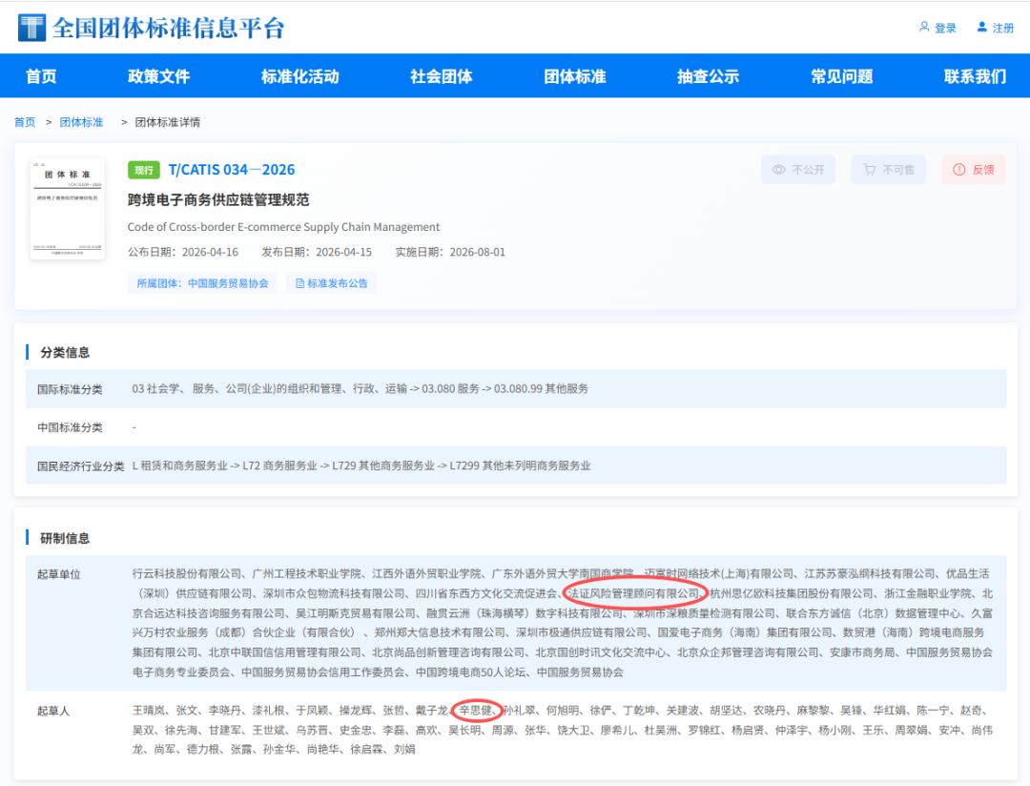Click the document icon beside 标准发布公告
Image resolution: width=1030 pixels, height=786 pixels.
(299, 283)
